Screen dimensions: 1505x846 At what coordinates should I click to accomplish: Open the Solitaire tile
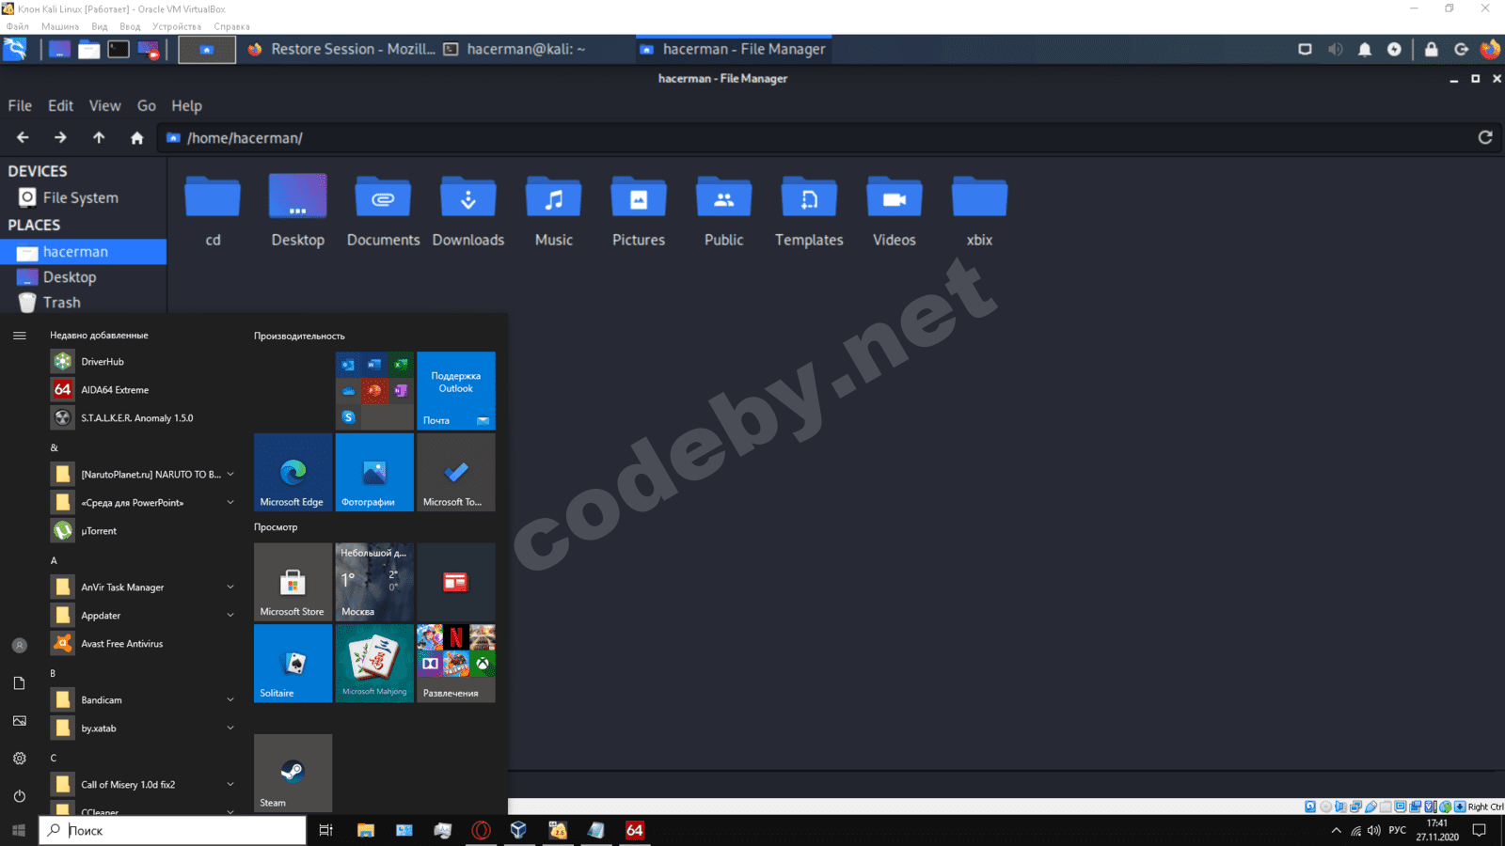pos(293,664)
